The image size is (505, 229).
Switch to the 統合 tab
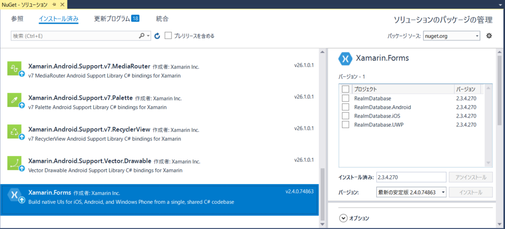click(x=162, y=19)
